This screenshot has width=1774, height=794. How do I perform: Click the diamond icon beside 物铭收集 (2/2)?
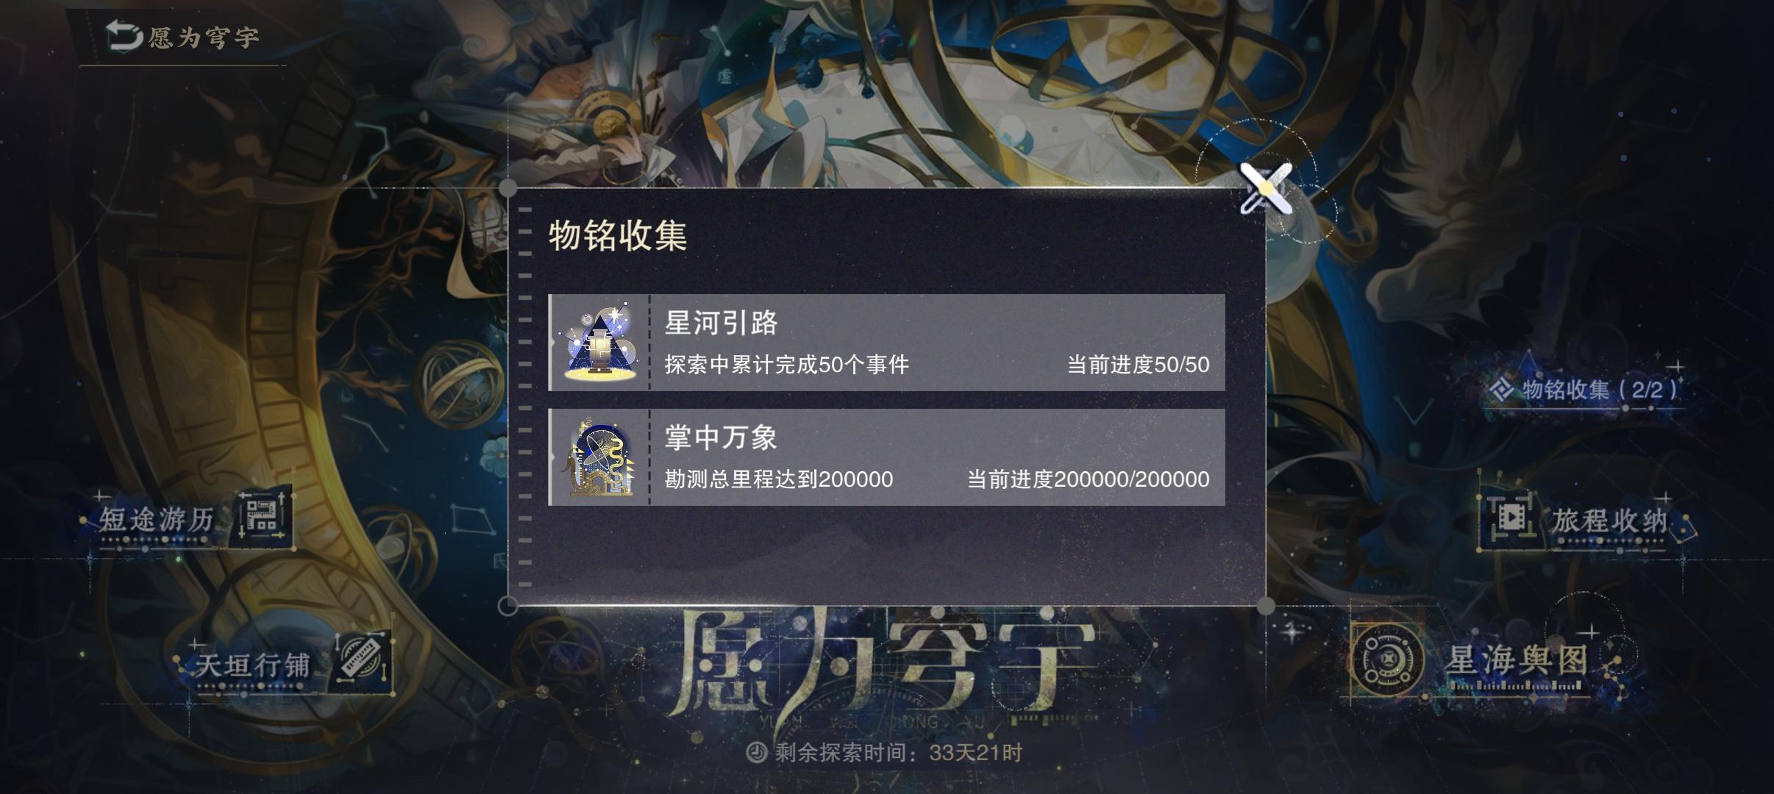coord(1501,389)
